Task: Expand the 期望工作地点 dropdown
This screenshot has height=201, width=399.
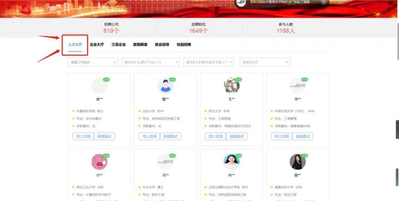Action: (x=93, y=62)
